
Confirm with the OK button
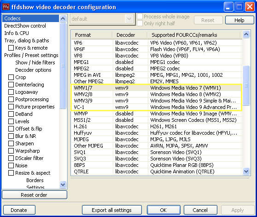point(164,210)
